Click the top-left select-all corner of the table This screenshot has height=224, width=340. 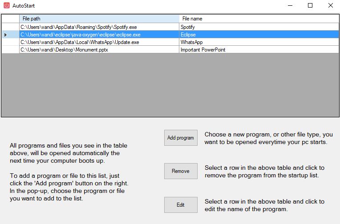tap(10, 19)
